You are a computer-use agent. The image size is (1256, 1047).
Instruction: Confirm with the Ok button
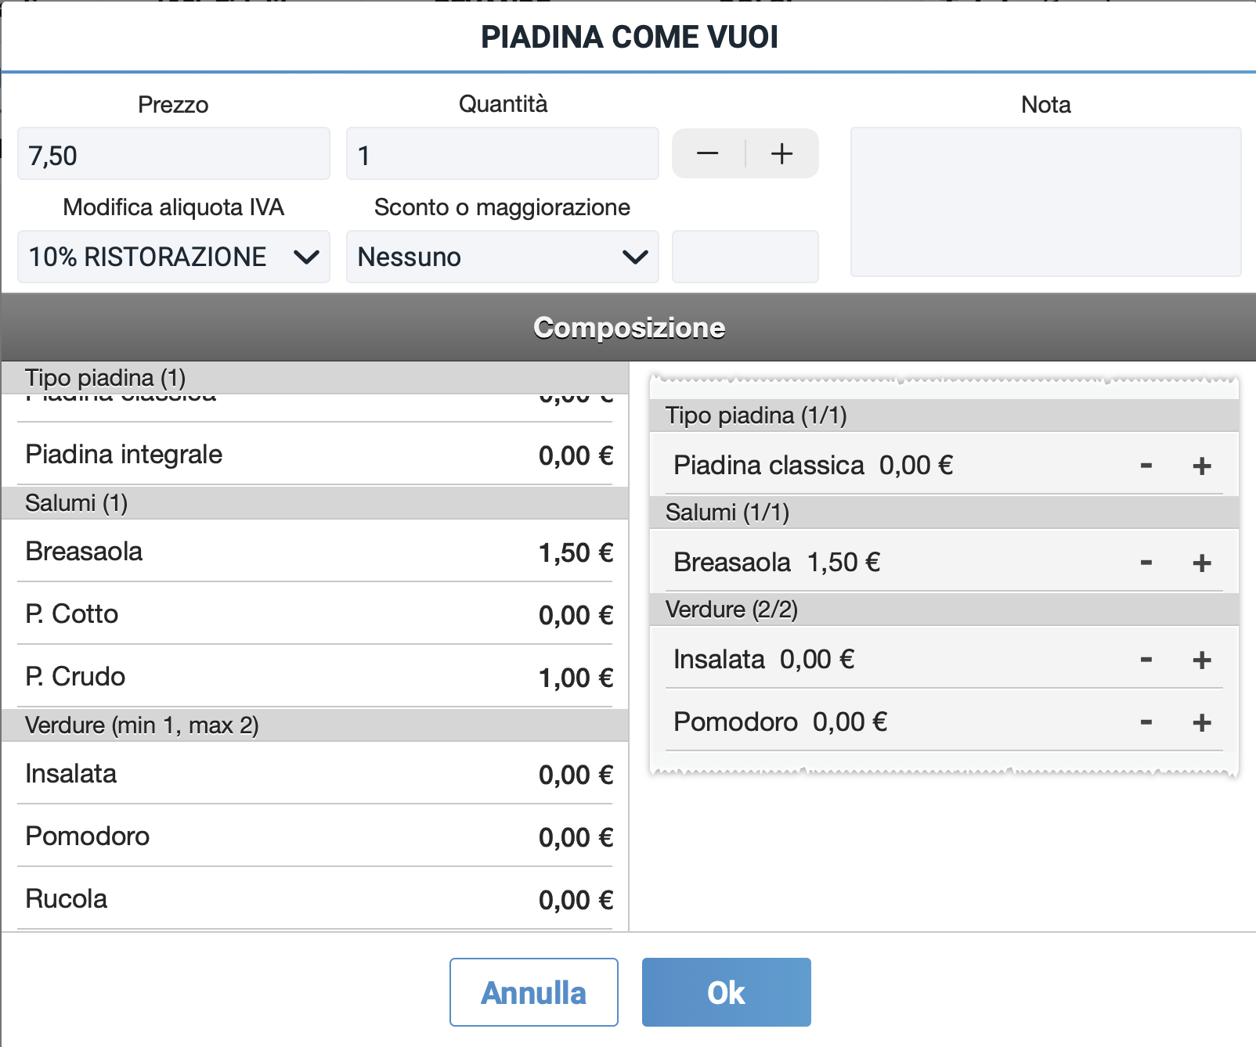coord(726,992)
